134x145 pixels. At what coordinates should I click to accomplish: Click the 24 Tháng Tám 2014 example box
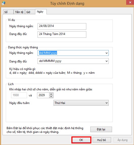click(x=62, y=34)
